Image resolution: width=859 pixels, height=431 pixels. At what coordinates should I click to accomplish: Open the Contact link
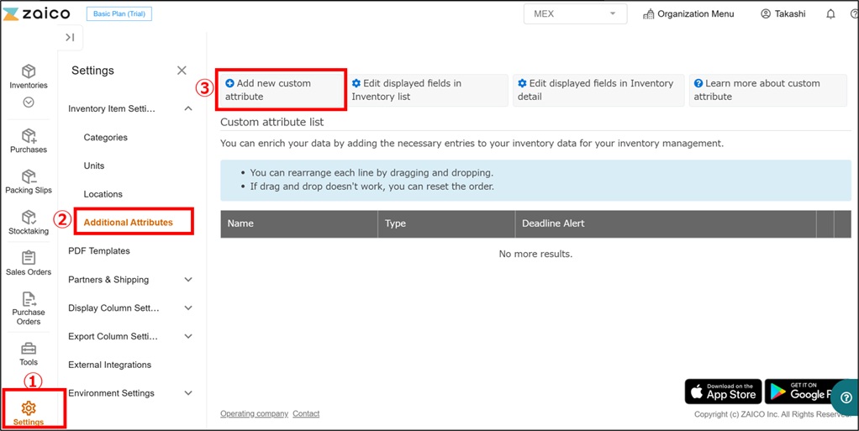tap(306, 413)
